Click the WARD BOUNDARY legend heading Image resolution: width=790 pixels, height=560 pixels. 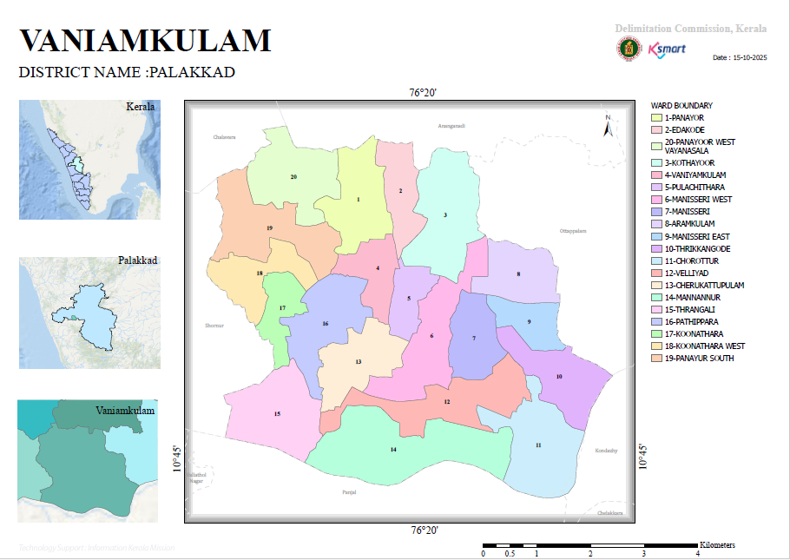[681, 105]
